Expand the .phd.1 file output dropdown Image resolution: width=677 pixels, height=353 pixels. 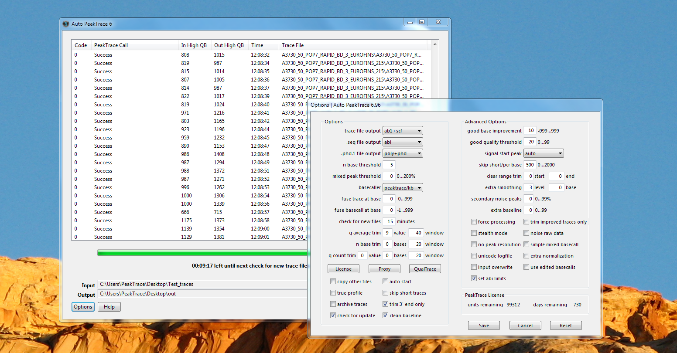point(403,153)
